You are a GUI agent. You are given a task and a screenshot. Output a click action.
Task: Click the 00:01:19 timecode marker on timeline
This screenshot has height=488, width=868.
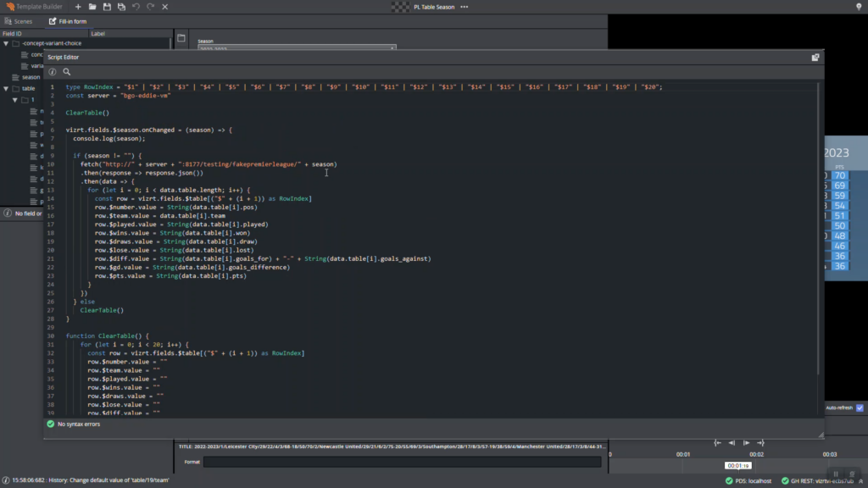point(737,465)
